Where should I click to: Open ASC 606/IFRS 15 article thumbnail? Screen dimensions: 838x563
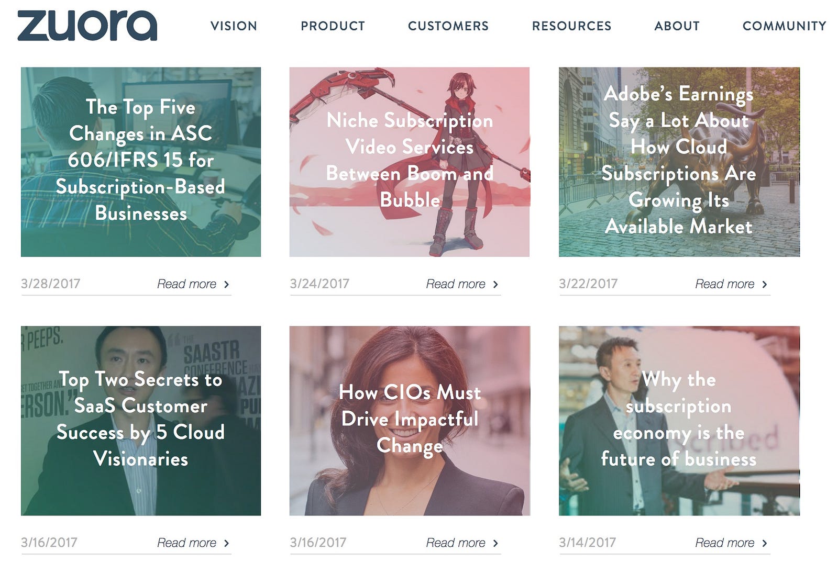[141, 162]
